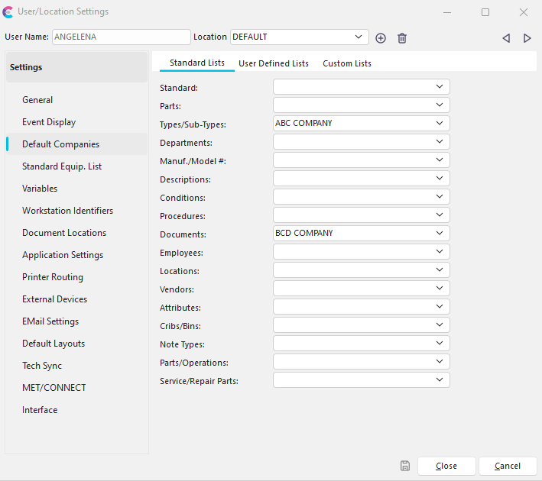Open Printer Routing settings
This screenshot has height=481, width=542.
click(x=53, y=277)
